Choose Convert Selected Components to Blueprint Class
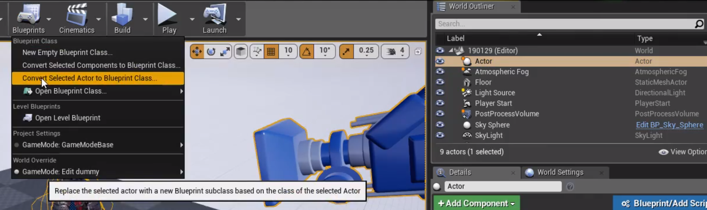This screenshot has height=210, width=707. [98, 65]
